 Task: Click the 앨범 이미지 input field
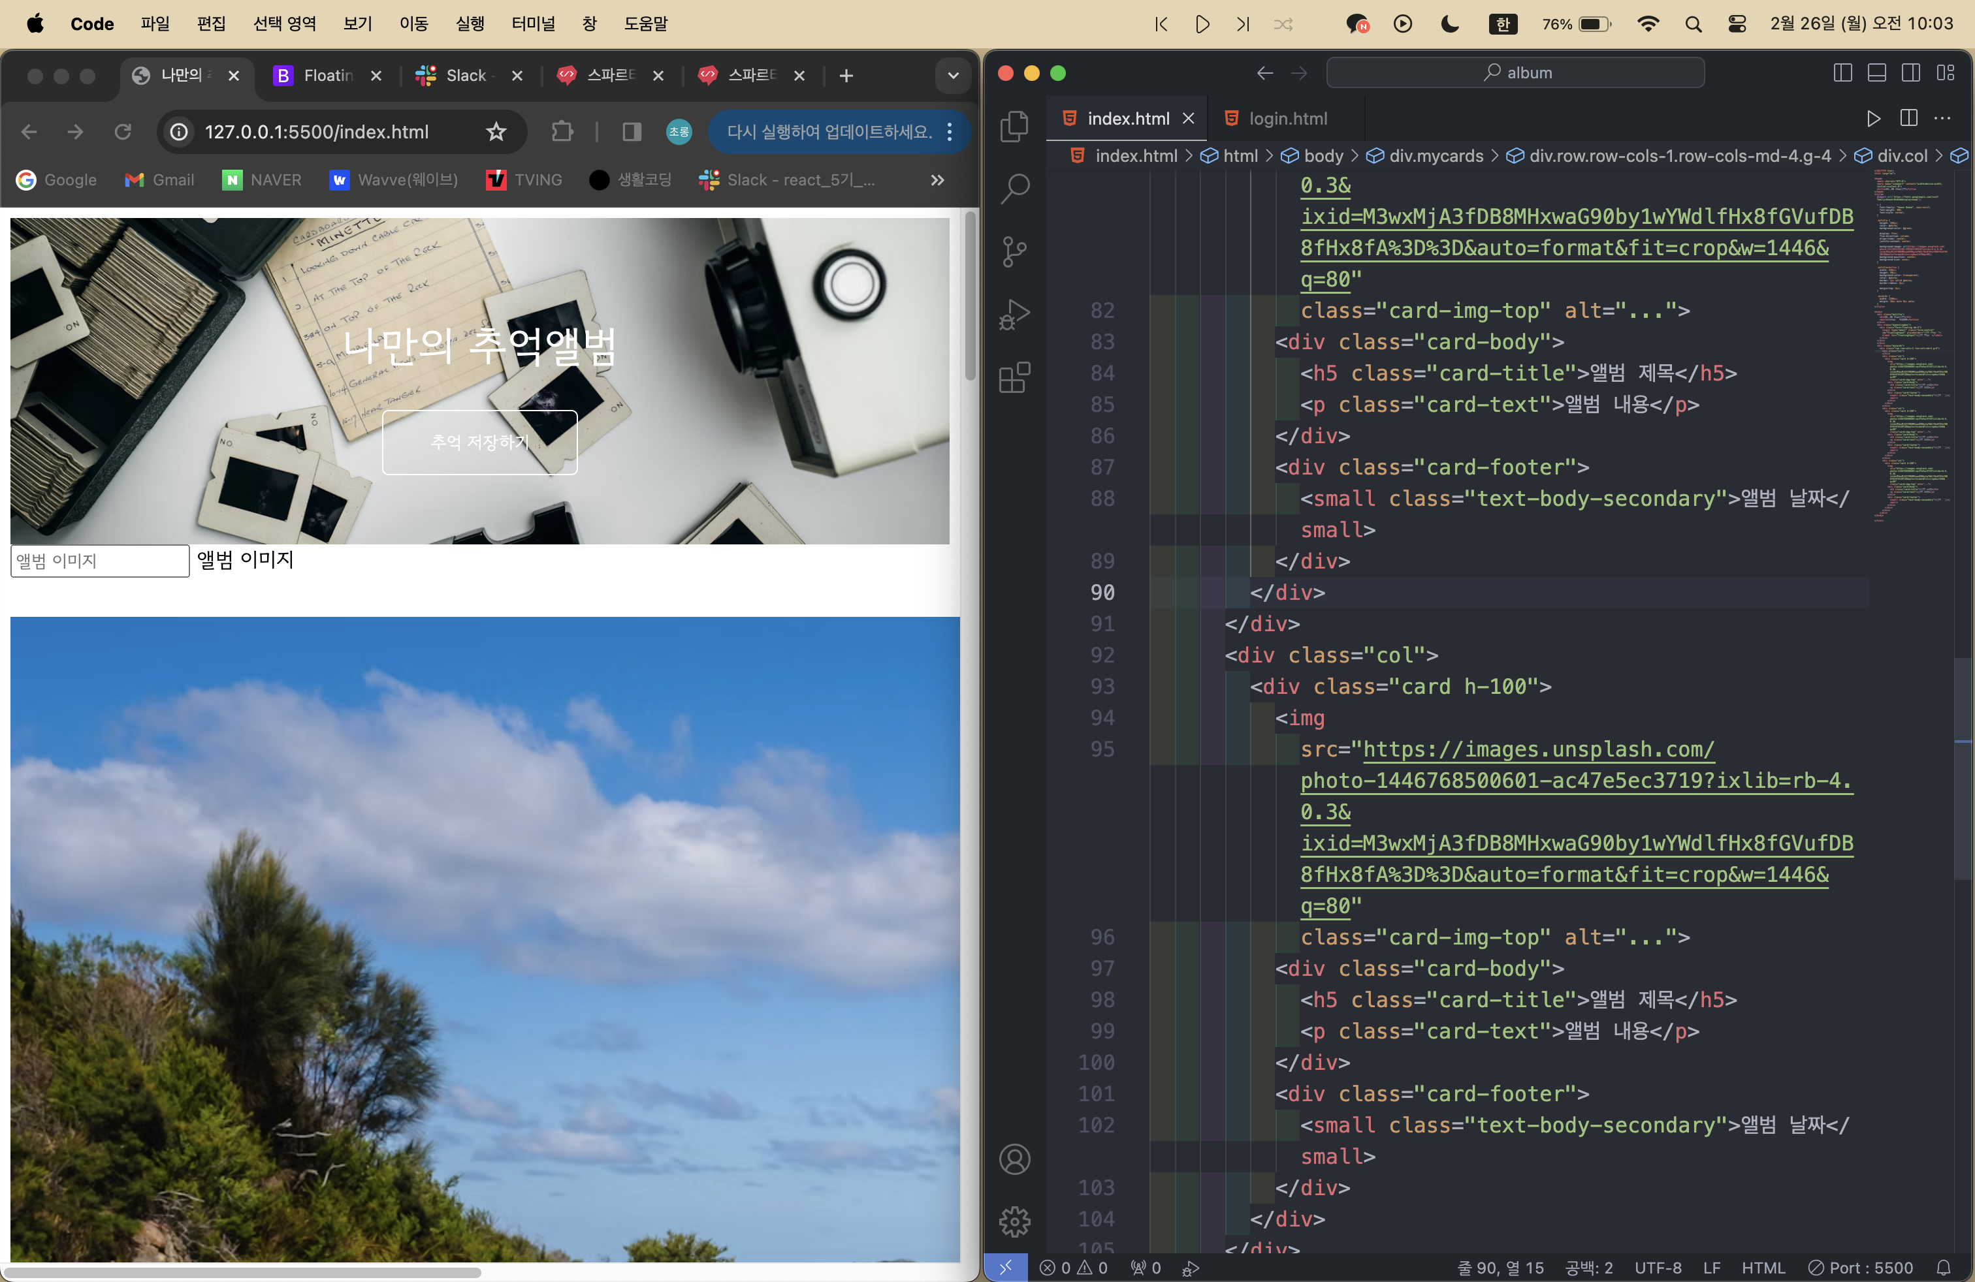[x=99, y=561]
